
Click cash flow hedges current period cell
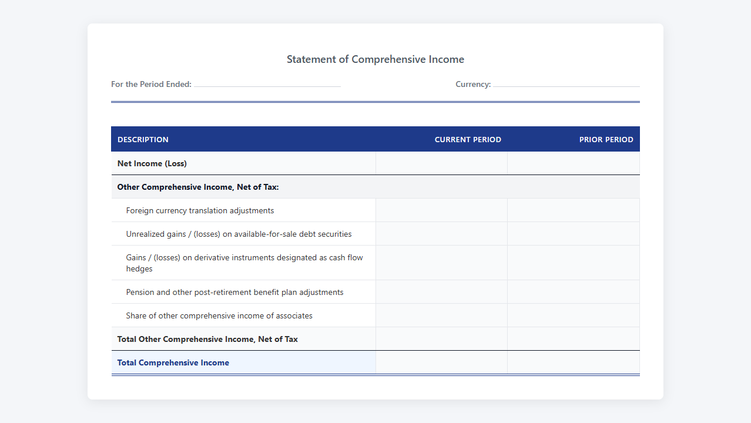[442, 263]
